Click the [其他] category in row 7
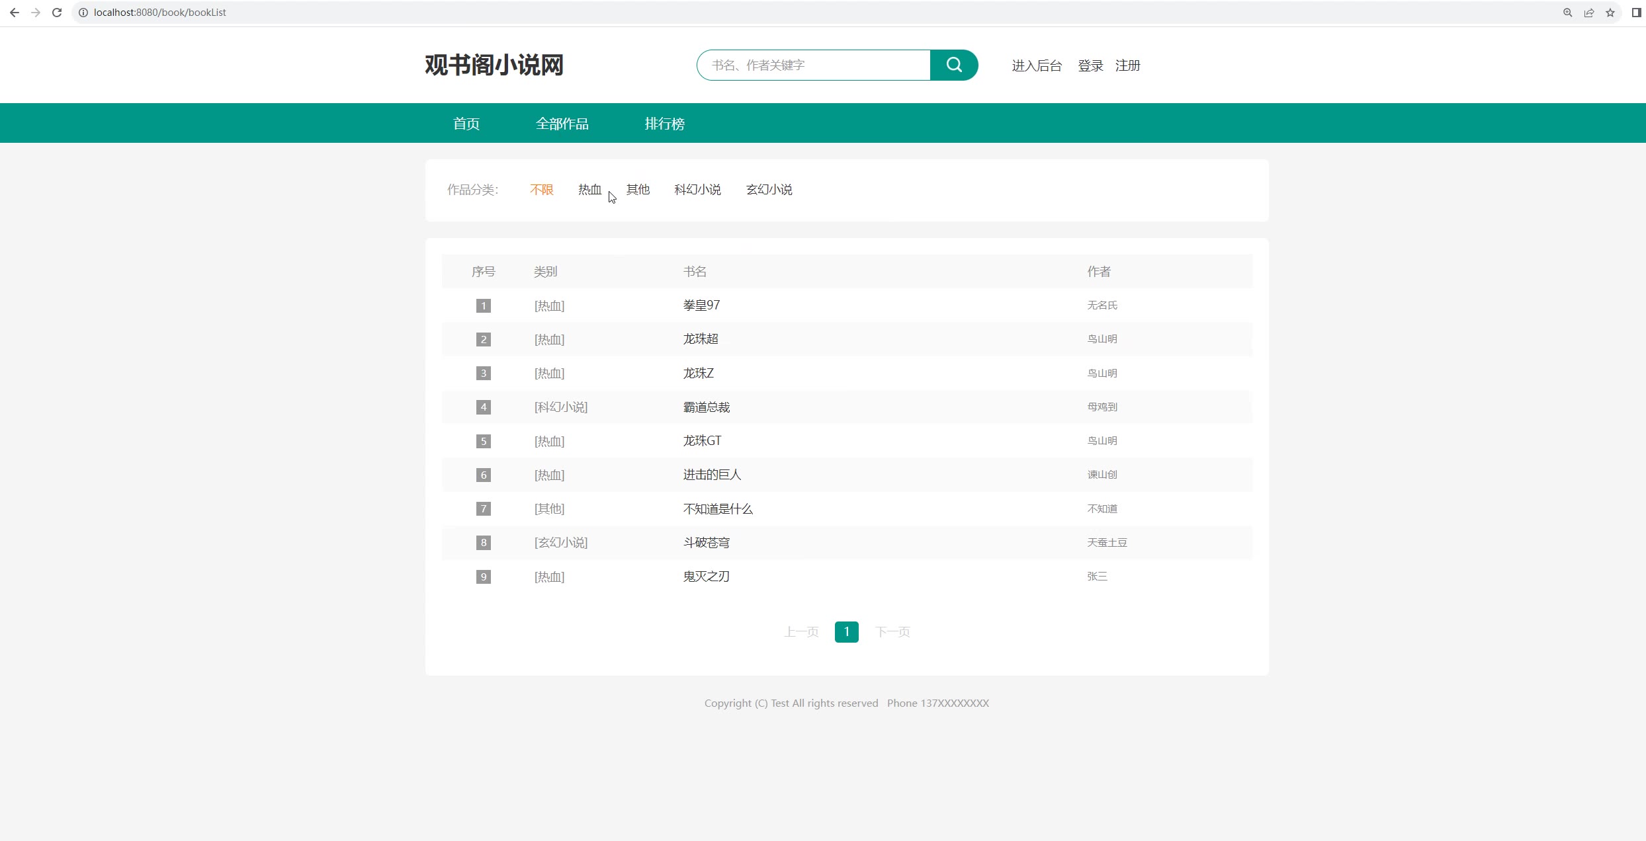Viewport: 1646px width, 841px height. tap(549, 509)
